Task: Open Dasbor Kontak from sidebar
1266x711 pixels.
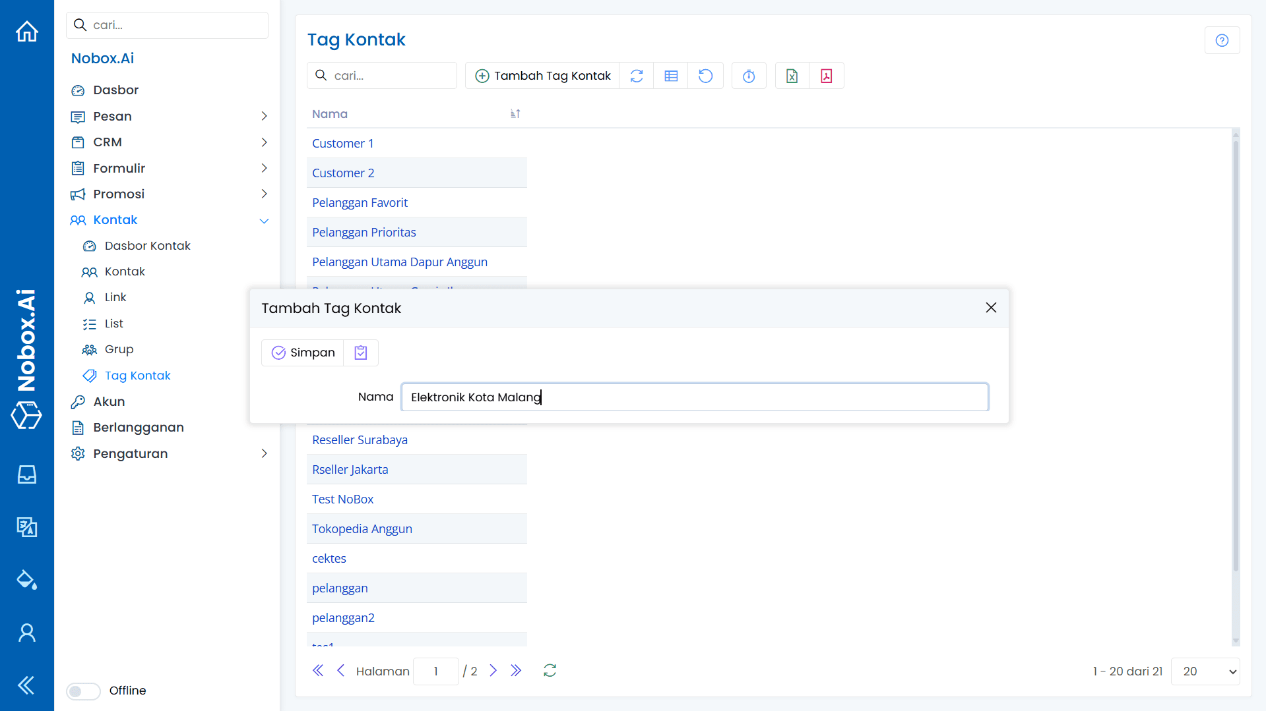Action: 146,245
